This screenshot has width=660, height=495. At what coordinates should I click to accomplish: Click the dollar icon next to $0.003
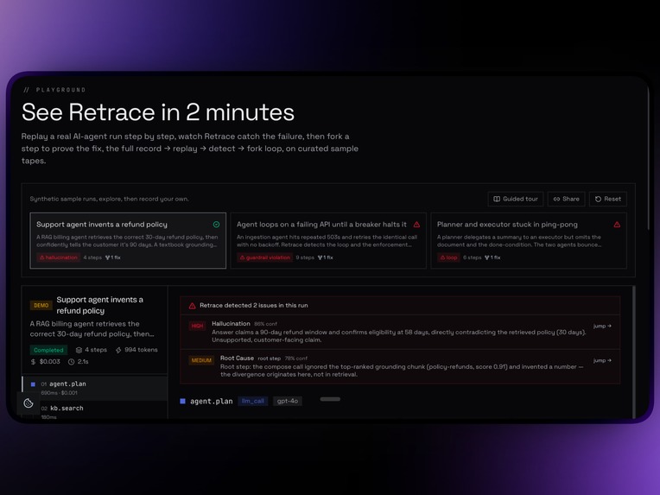(33, 362)
